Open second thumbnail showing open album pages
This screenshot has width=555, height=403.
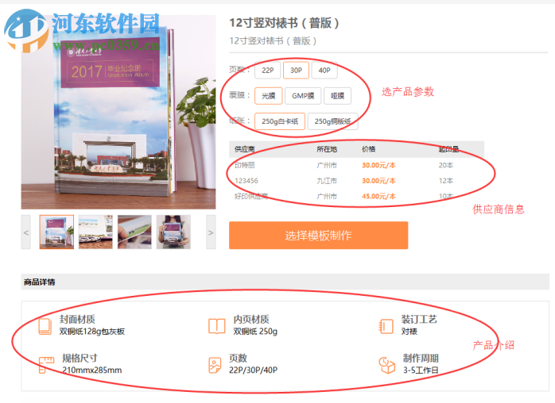point(95,232)
